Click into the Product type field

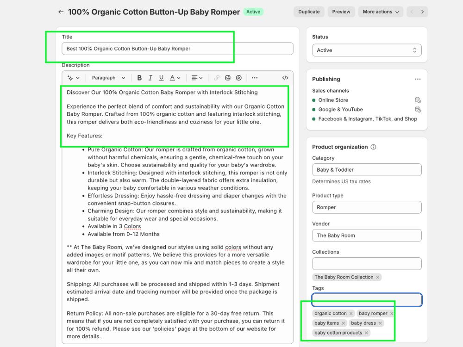[x=367, y=207]
